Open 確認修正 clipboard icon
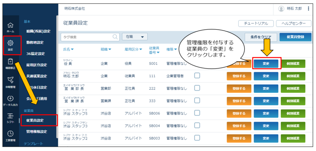The height and width of the screenshot is (151, 316). pos(11,62)
